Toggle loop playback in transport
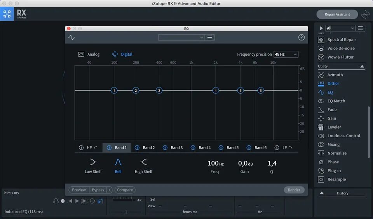Viewport: 373px width, 219px height. click(92, 201)
